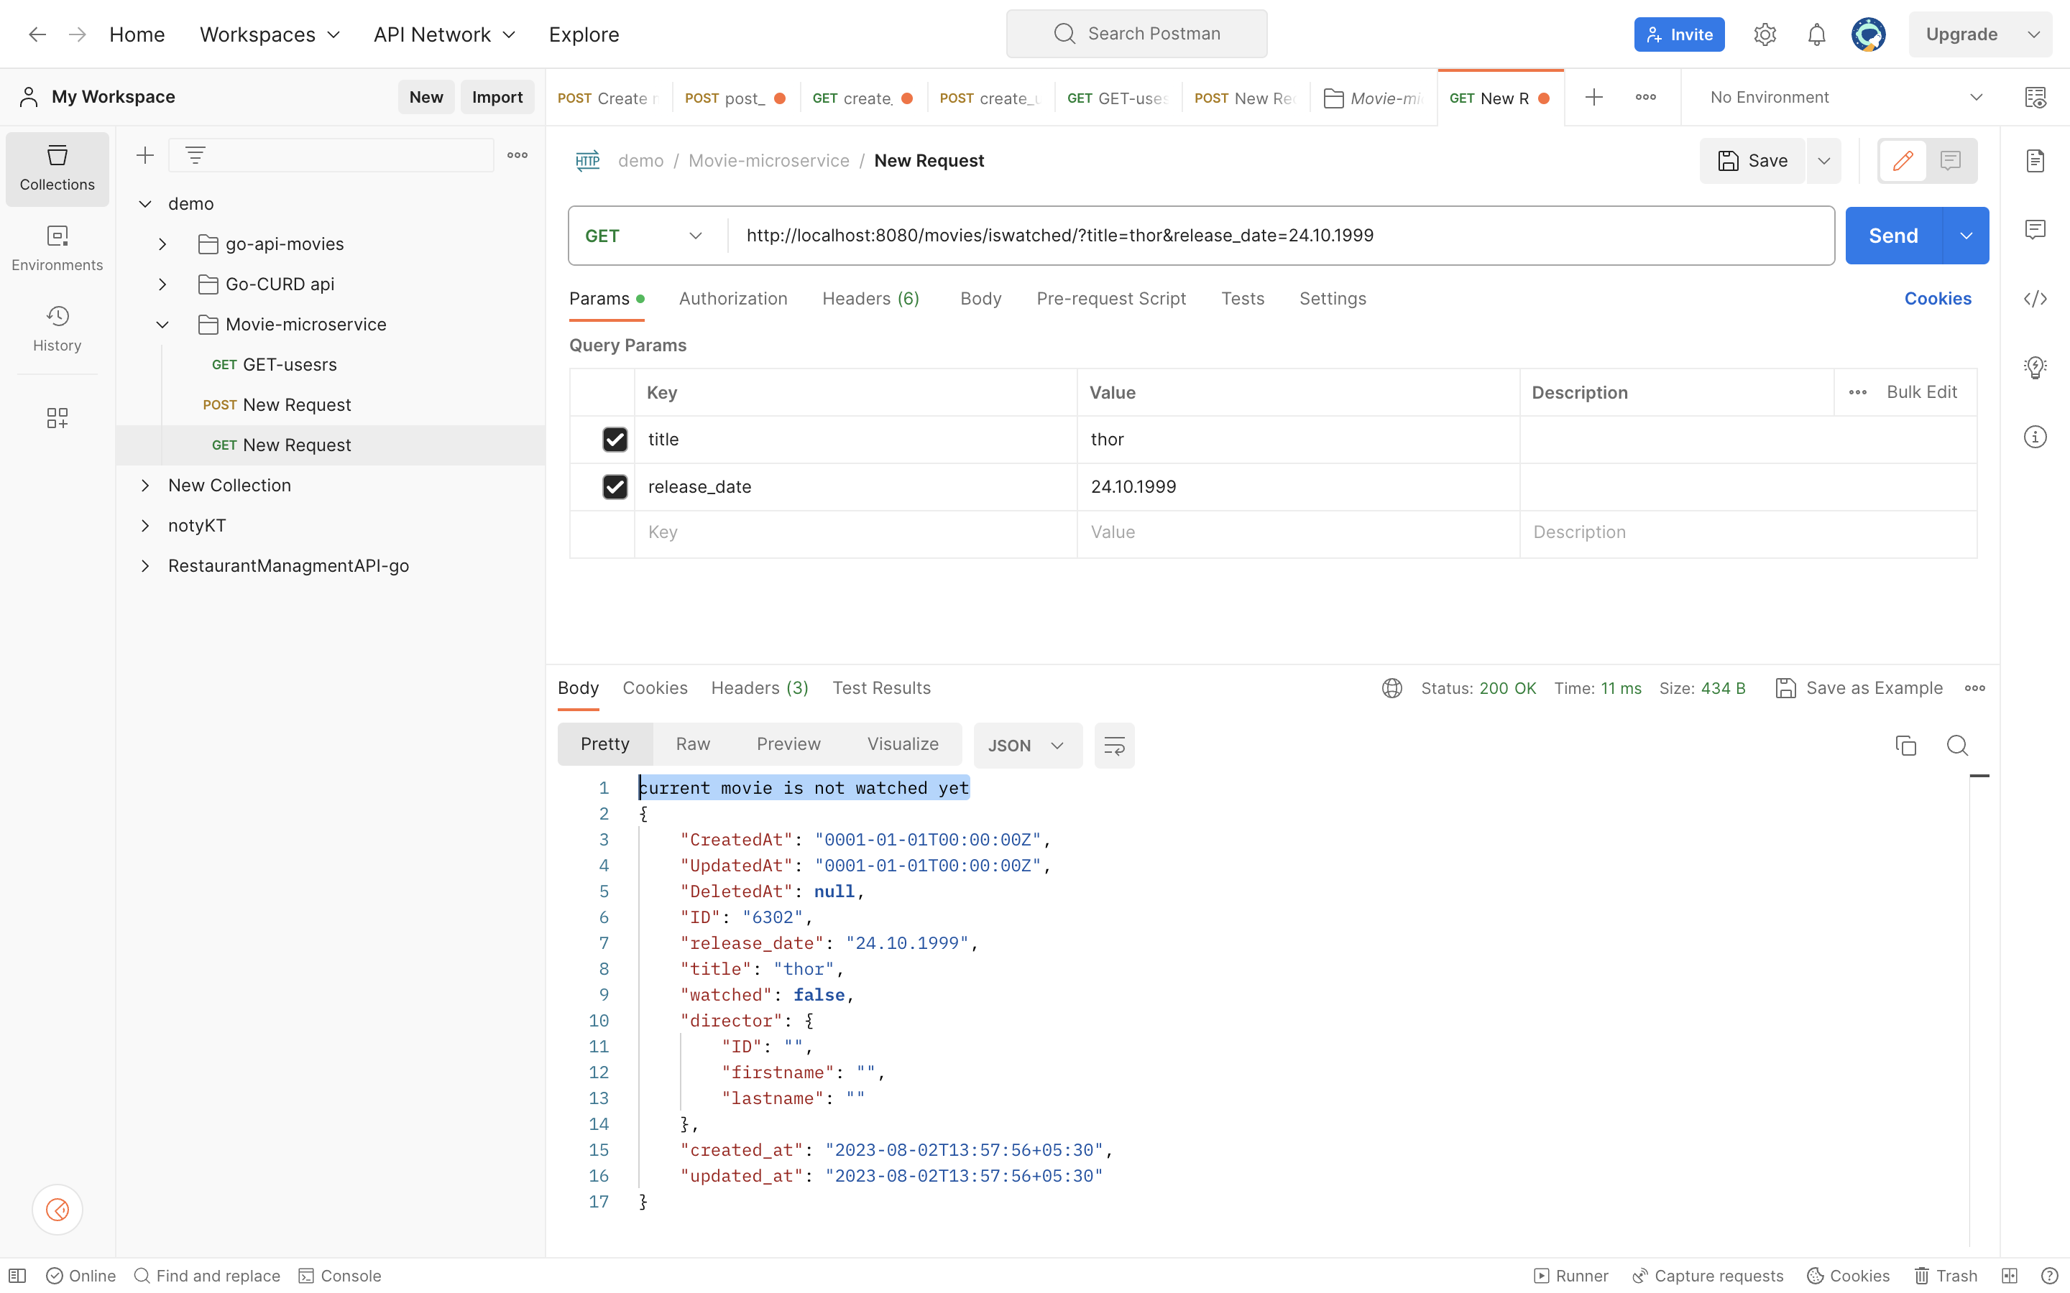
Task: Open the Test Results response tab
Action: pyautogui.click(x=881, y=687)
